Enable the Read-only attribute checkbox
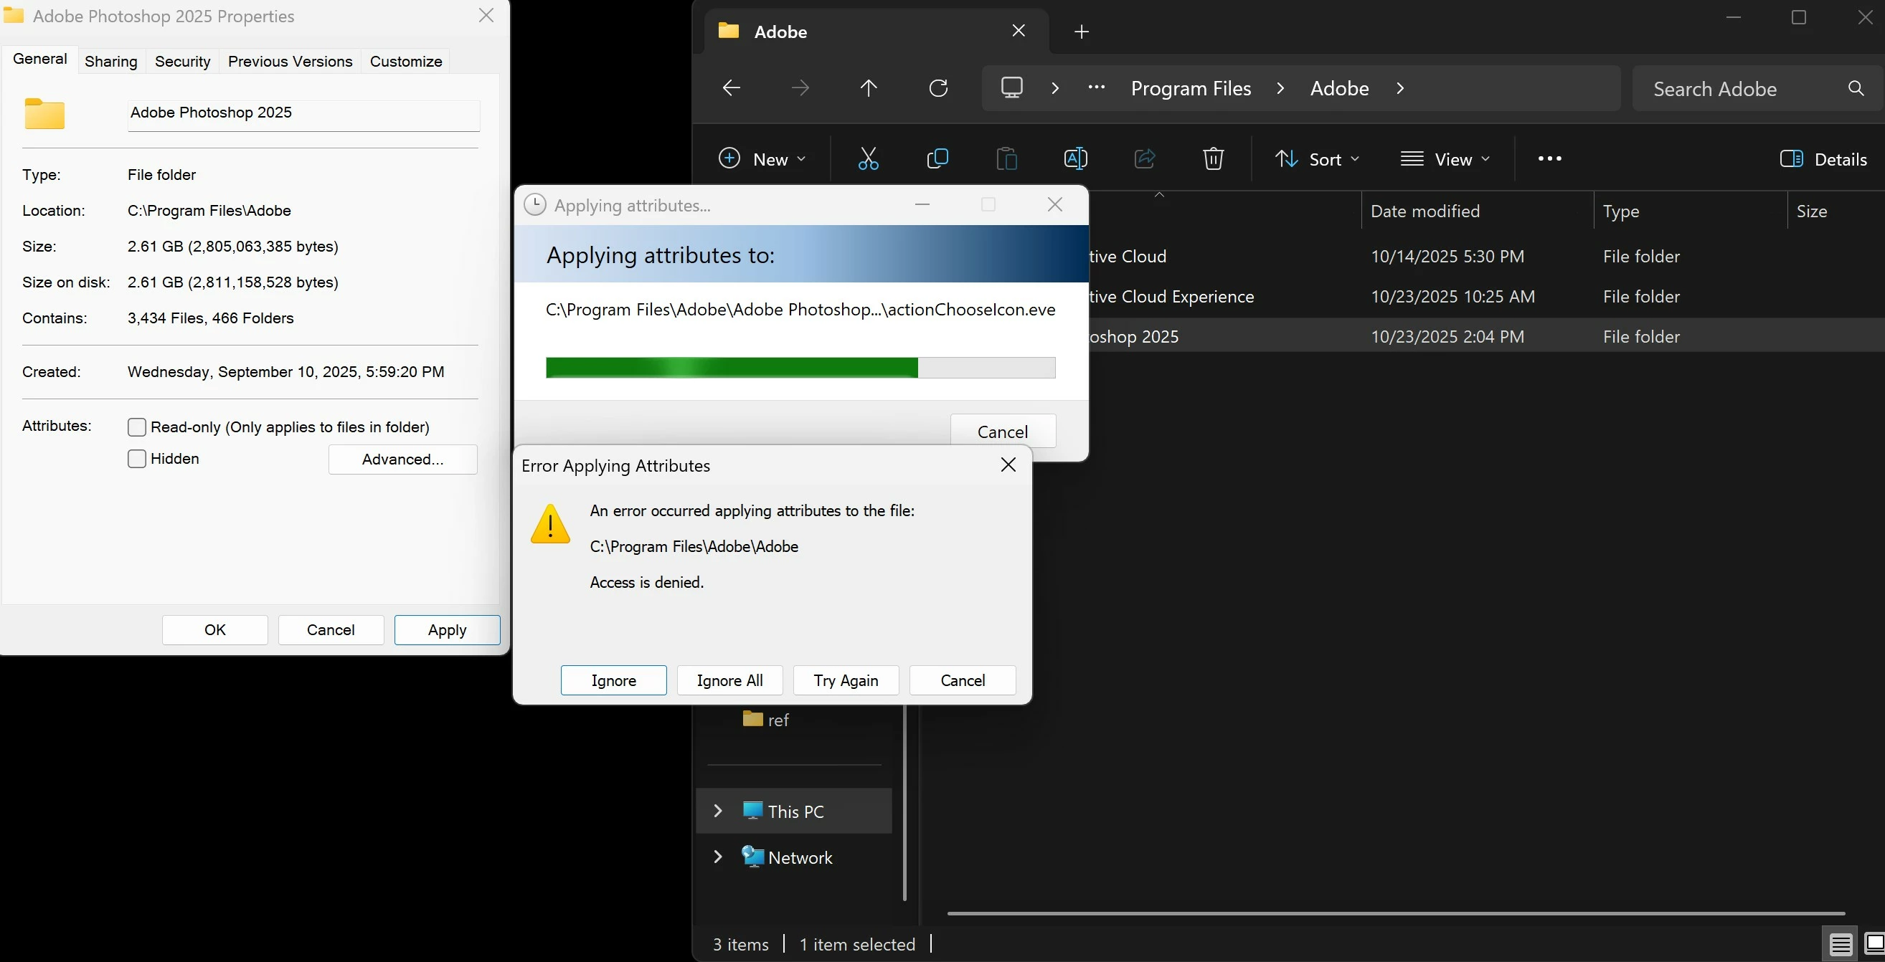Image resolution: width=1885 pixels, height=962 pixels. (137, 427)
